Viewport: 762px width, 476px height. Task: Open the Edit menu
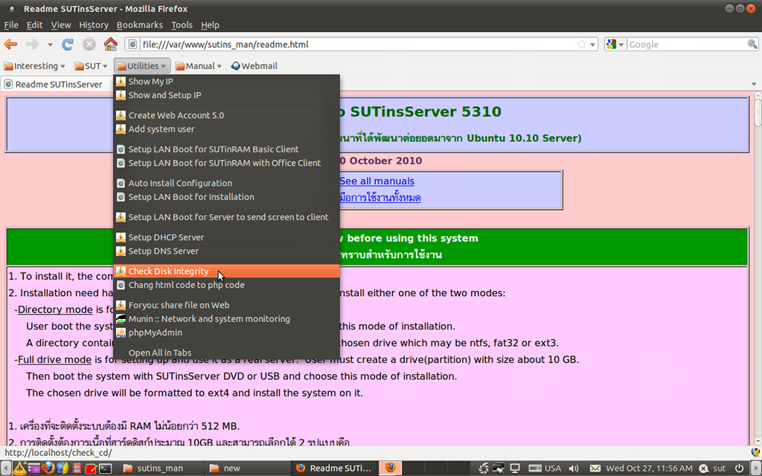tap(34, 25)
